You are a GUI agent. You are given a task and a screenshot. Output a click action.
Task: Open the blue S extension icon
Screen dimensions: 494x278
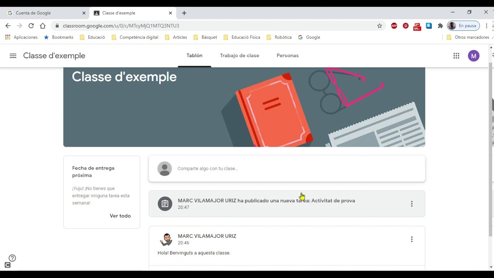(429, 26)
